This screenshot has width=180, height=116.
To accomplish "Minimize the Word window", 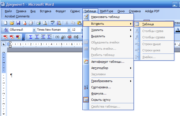I will point(175,5).
